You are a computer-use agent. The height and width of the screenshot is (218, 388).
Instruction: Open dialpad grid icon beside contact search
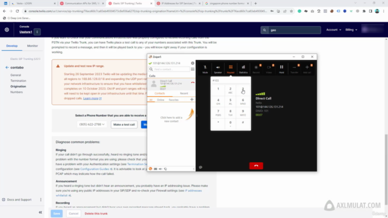tap(193, 69)
